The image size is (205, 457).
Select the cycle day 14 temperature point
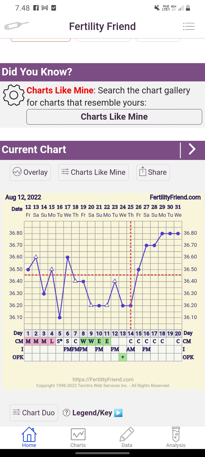point(131,306)
